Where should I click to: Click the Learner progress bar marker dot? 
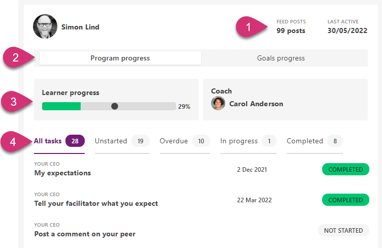[x=115, y=106]
